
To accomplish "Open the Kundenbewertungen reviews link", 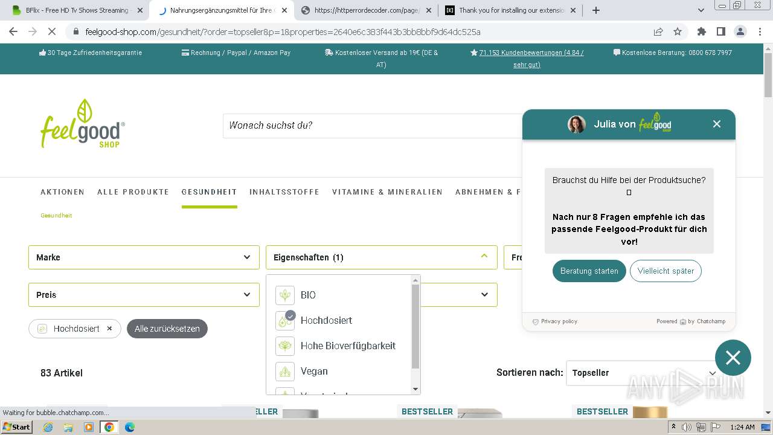I will [531, 59].
